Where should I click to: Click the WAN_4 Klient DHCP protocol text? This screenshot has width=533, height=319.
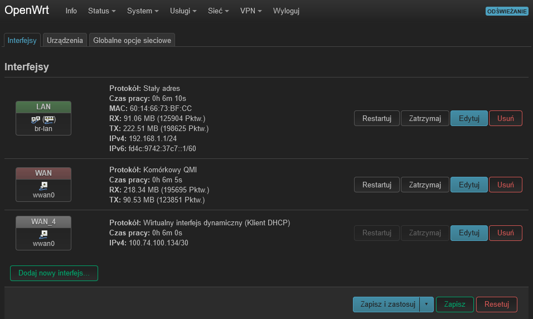pos(216,223)
